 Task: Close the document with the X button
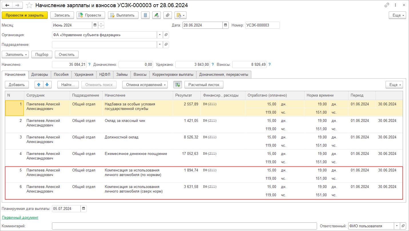coord(404,5)
